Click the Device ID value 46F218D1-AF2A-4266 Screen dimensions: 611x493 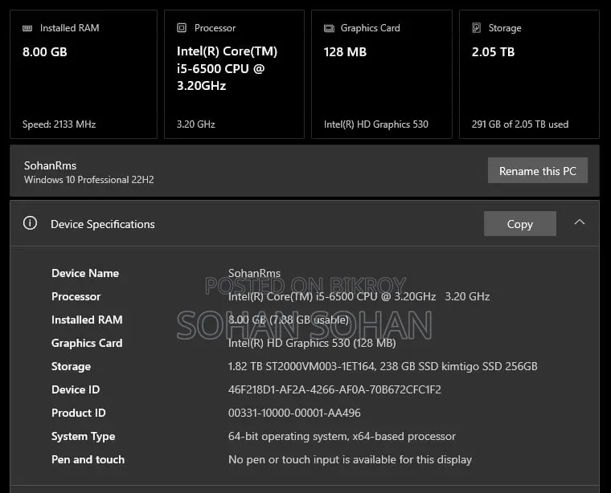pos(334,389)
